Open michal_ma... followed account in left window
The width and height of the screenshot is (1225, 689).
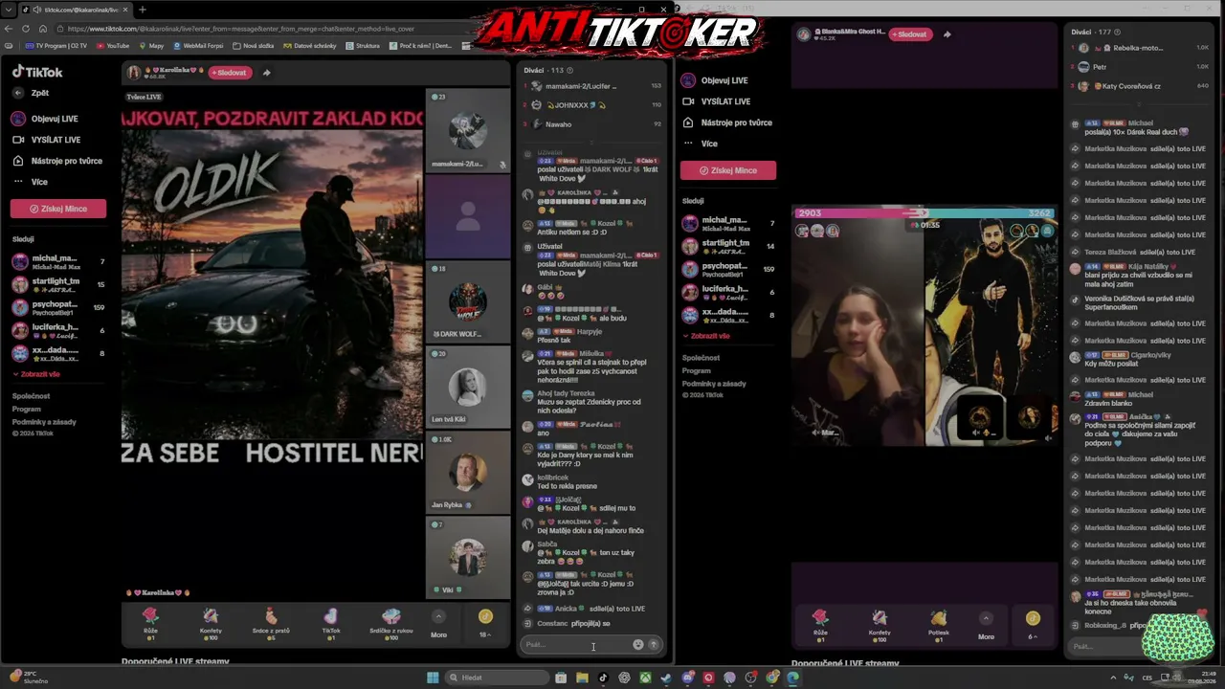58,261
